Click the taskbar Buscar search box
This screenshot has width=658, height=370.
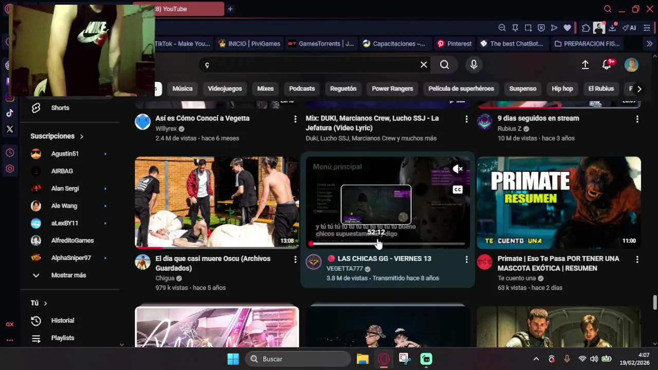click(x=298, y=359)
